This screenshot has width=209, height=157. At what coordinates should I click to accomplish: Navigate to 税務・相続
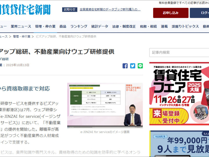pos(148,26)
